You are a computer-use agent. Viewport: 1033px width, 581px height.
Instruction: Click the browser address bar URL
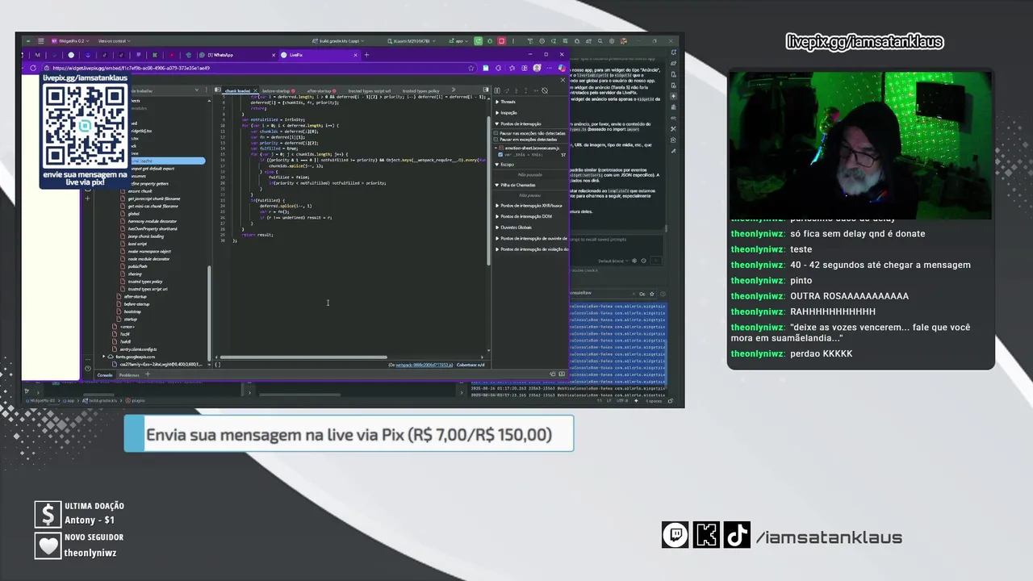130,68
